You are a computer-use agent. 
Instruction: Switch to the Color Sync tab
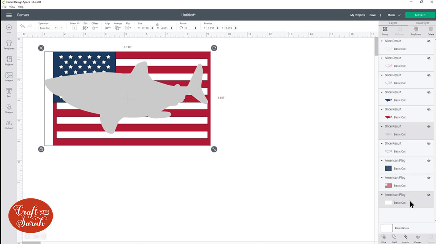tap(423, 23)
